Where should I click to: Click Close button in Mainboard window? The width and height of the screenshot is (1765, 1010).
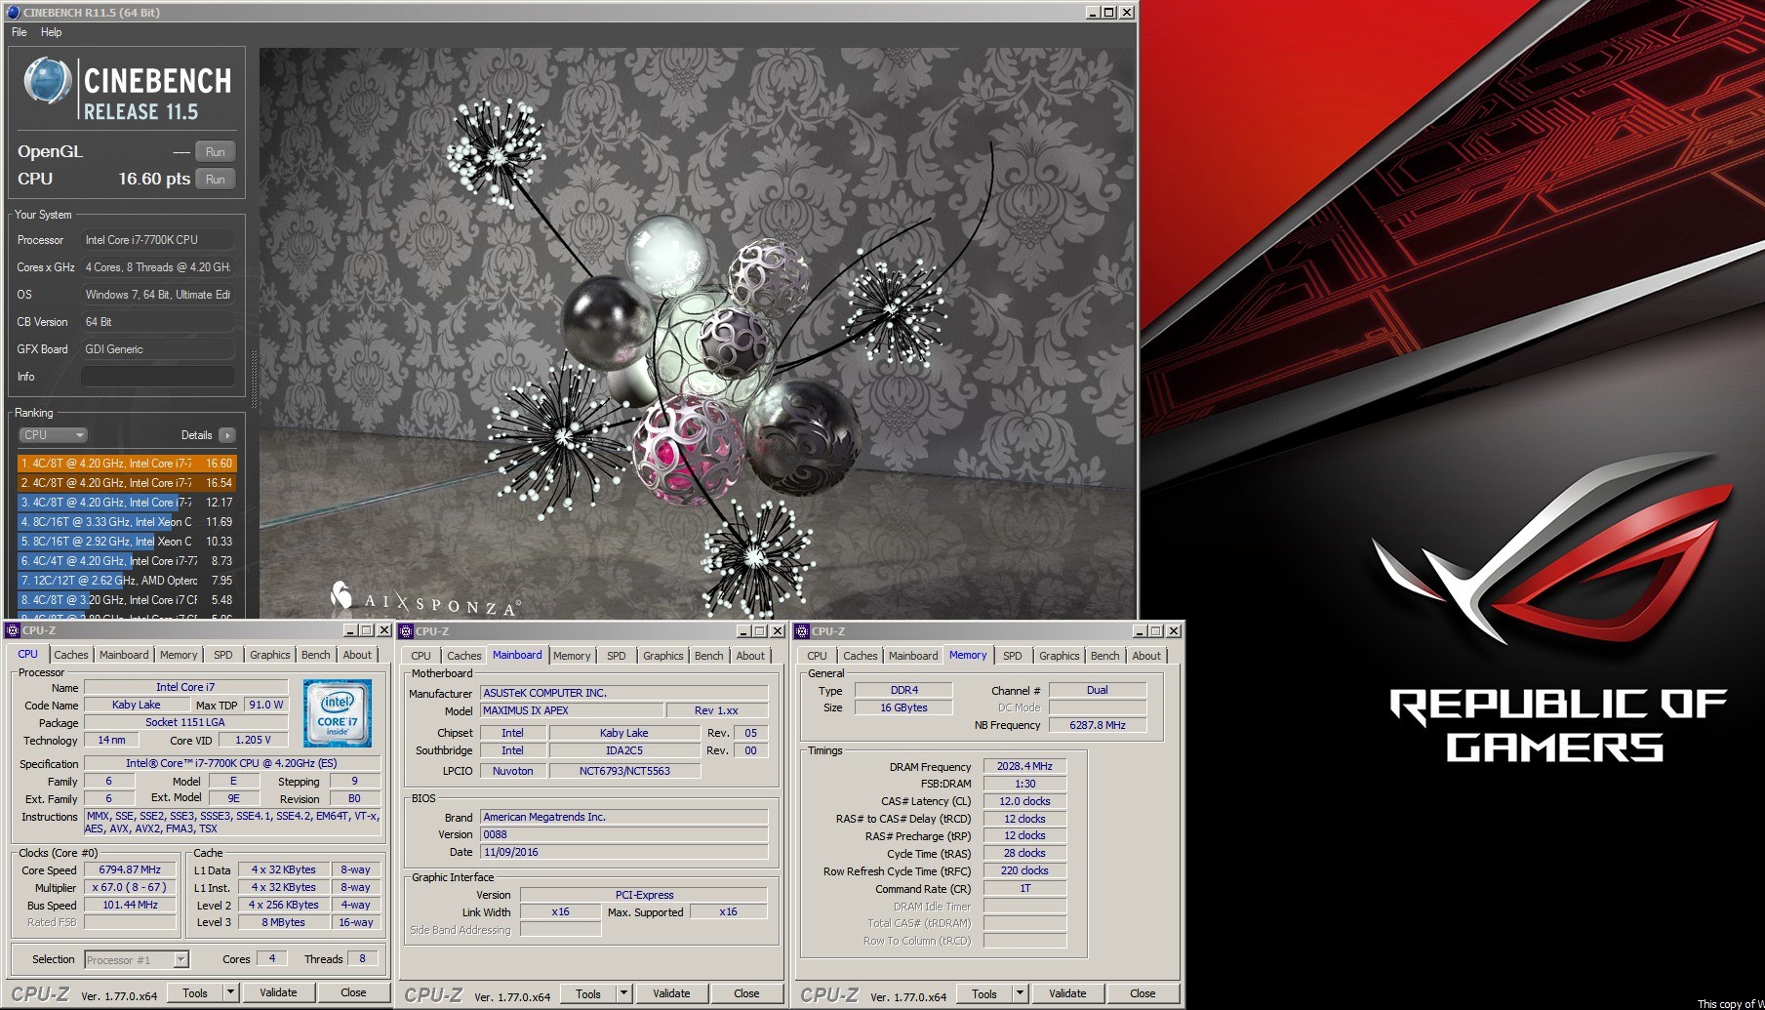click(746, 993)
